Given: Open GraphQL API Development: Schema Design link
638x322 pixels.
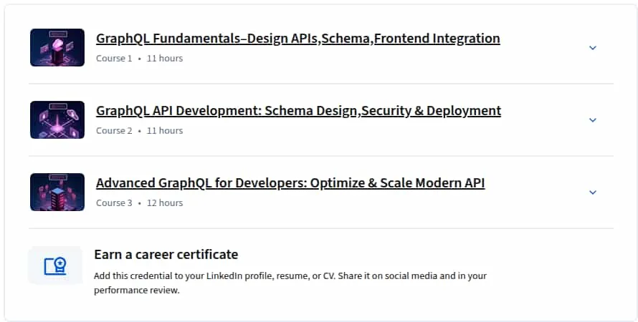Looking at the screenshot, I should coord(298,111).
